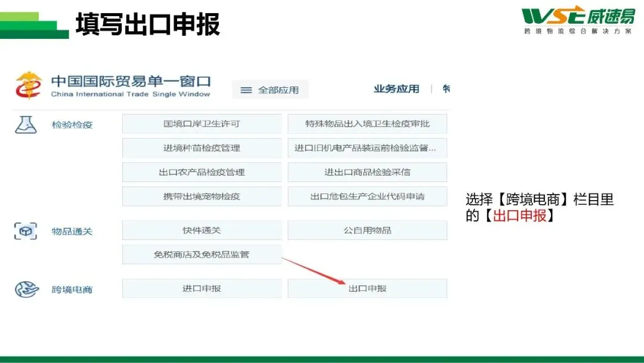Open 特殊物品出入境卫生检疫审批
This screenshot has width=644, height=363.
367,124
